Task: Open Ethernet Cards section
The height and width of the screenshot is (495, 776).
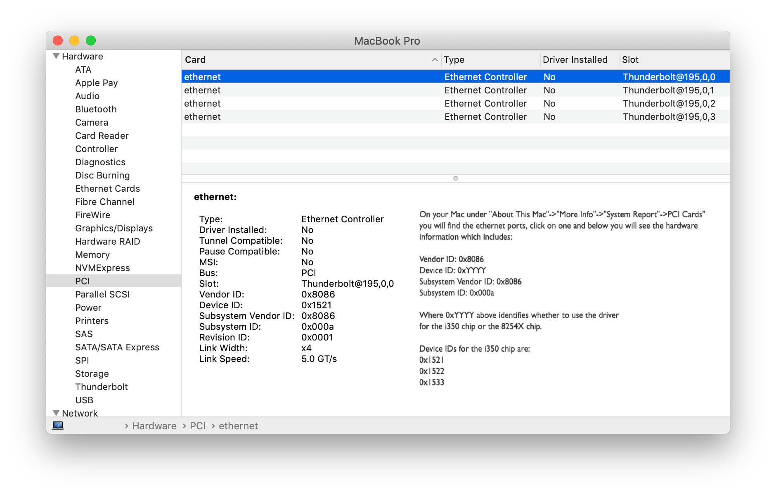Action: coord(108,188)
